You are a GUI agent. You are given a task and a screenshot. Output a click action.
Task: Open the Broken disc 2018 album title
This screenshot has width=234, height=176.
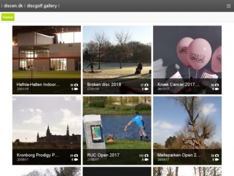click(x=104, y=84)
